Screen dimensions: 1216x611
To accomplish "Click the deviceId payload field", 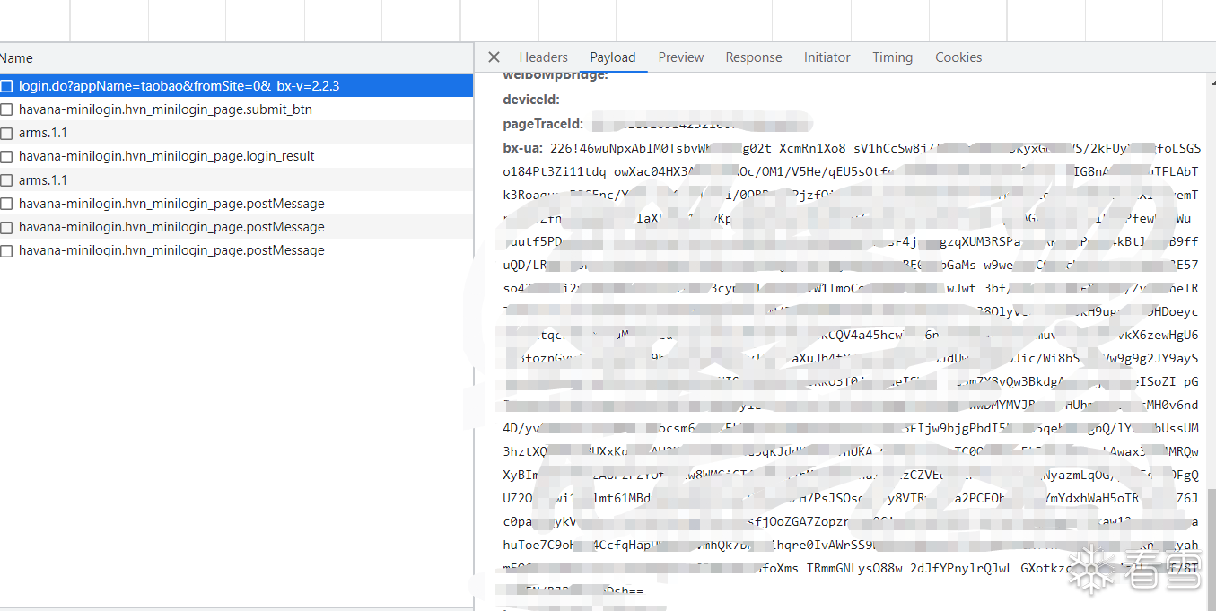I will (531, 99).
